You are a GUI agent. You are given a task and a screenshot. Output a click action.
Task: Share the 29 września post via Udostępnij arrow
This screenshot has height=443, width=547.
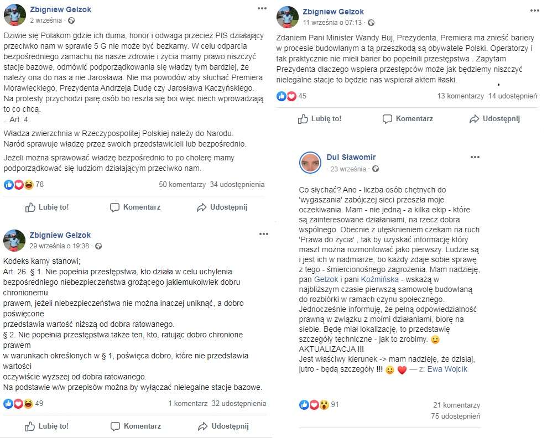[203, 426]
